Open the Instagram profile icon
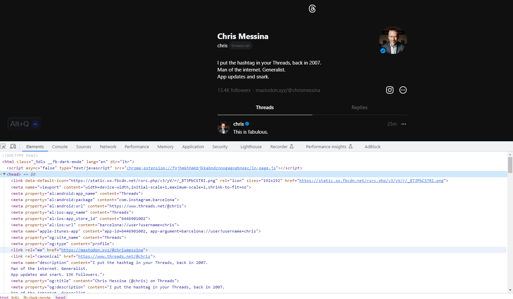513x299 pixels. (390, 90)
